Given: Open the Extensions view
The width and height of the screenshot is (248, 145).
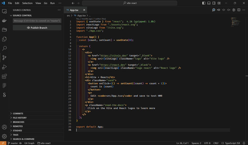Looking at the screenshot, I should pos(4,76).
